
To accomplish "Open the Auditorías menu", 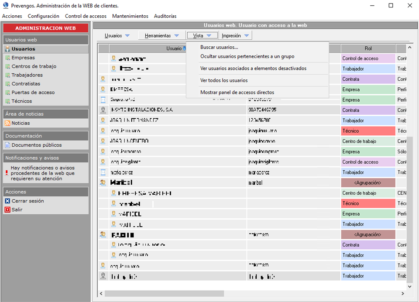I will tap(165, 16).
